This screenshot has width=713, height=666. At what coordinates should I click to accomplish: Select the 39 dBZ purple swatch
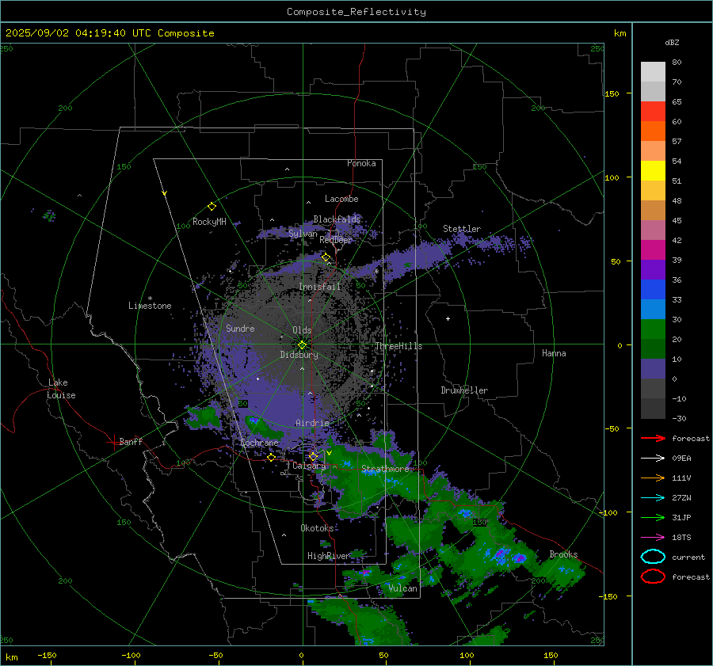point(653,269)
